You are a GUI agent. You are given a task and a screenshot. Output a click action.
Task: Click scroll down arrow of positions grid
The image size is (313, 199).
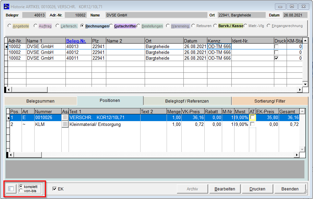[x=302, y=149]
